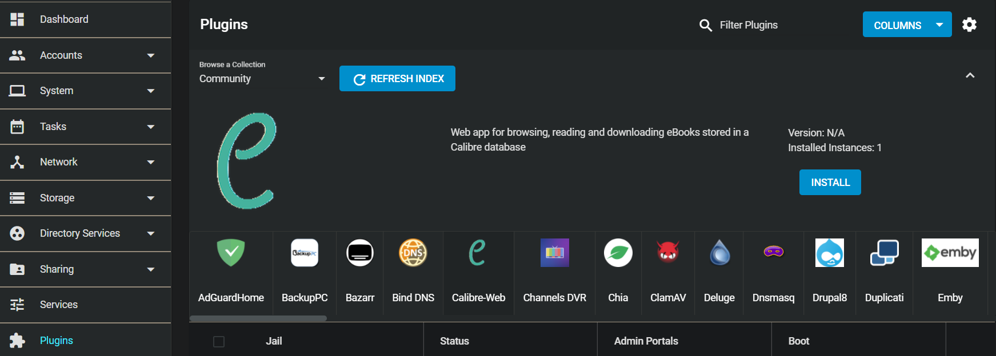Click the Chia plugin label
The image size is (996, 356).
pos(618,298)
